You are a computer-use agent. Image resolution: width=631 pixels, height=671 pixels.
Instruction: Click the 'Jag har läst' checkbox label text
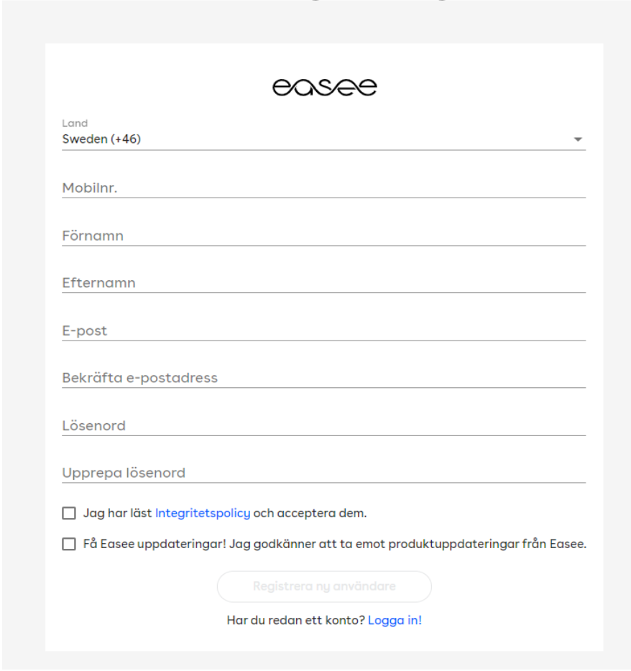click(x=117, y=513)
